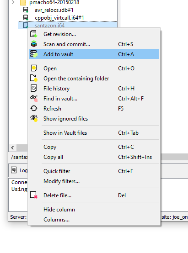The width and height of the screenshot is (188, 253).
Task: Click the pmacho64-20150218 folder icon
Action: (x=23, y=2)
